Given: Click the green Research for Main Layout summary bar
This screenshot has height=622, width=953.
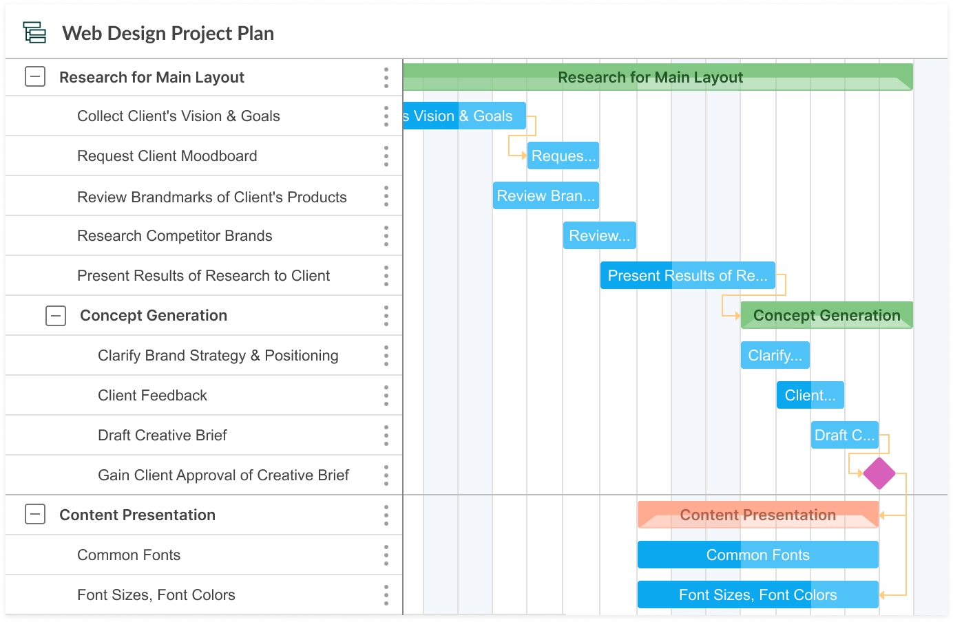Looking at the screenshot, I should pyautogui.click(x=650, y=77).
